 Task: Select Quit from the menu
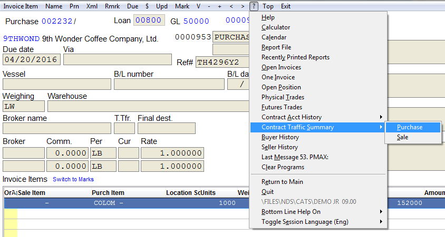pyautogui.click(x=318, y=192)
